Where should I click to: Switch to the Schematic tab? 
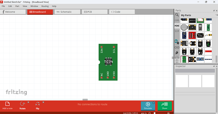click(67, 12)
